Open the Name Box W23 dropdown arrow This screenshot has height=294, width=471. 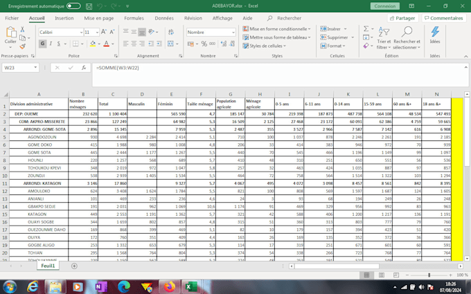coord(35,68)
